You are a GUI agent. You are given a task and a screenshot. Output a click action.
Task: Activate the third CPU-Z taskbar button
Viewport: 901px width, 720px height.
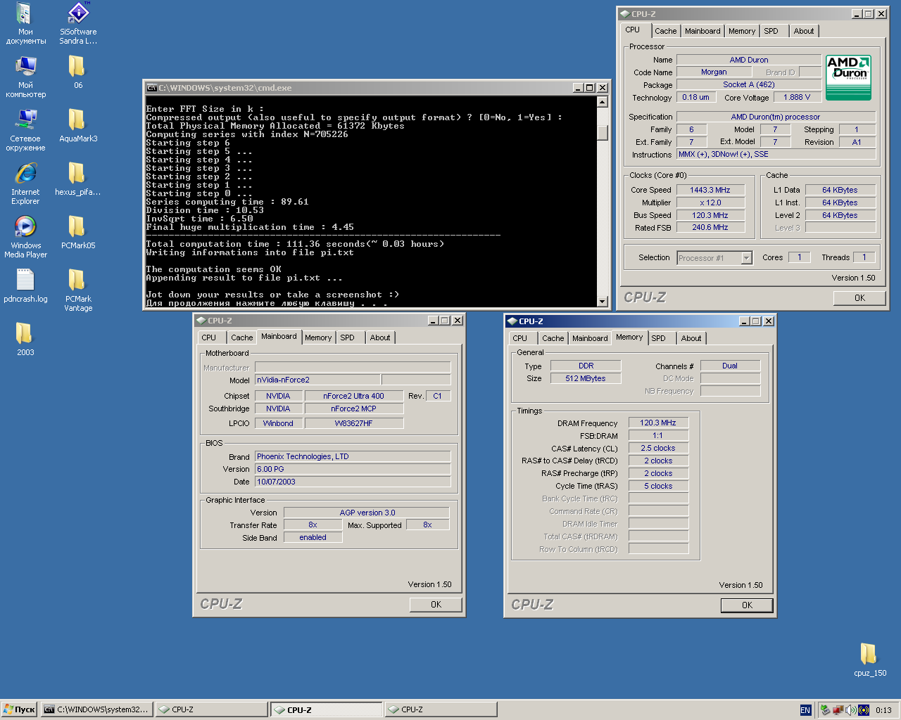click(440, 709)
